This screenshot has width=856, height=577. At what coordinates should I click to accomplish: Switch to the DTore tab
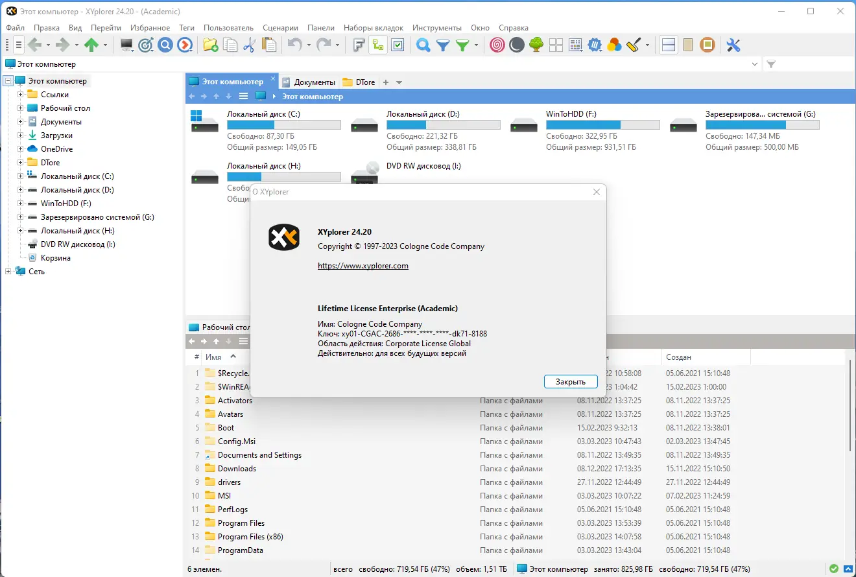click(359, 82)
